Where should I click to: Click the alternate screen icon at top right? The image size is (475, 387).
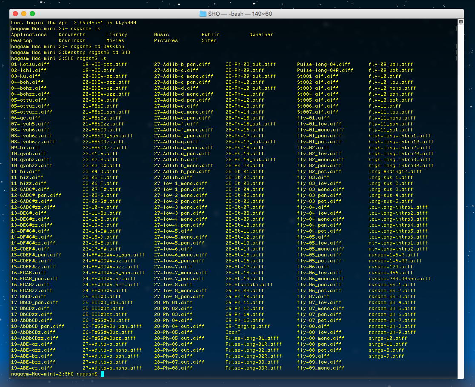pos(461,22)
